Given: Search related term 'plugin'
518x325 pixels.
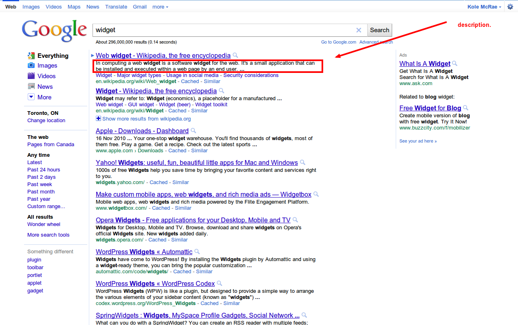Looking at the screenshot, I should [34, 259].
